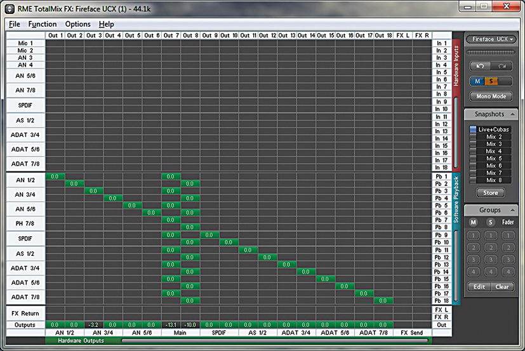Select Solo group 3
Viewport: 525px width, 351px height.
coord(491,260)
